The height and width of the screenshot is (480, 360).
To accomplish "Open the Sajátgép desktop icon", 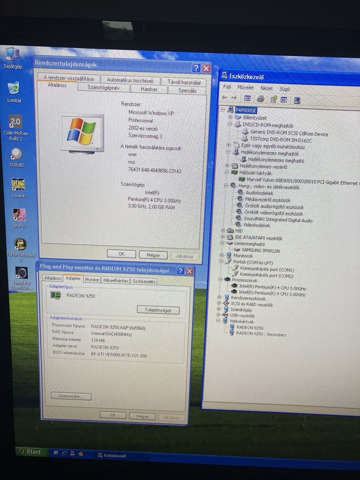I will (x=13, y=58).
